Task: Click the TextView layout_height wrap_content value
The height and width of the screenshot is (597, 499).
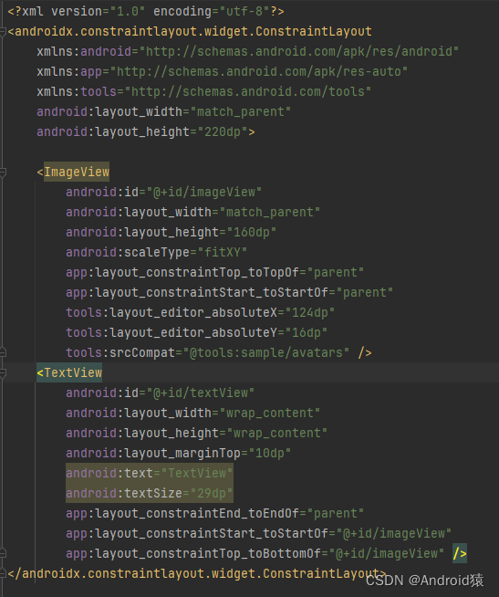Action: pos(277,434)
